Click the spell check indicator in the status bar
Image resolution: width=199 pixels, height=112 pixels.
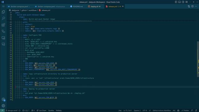click(174, 110)
